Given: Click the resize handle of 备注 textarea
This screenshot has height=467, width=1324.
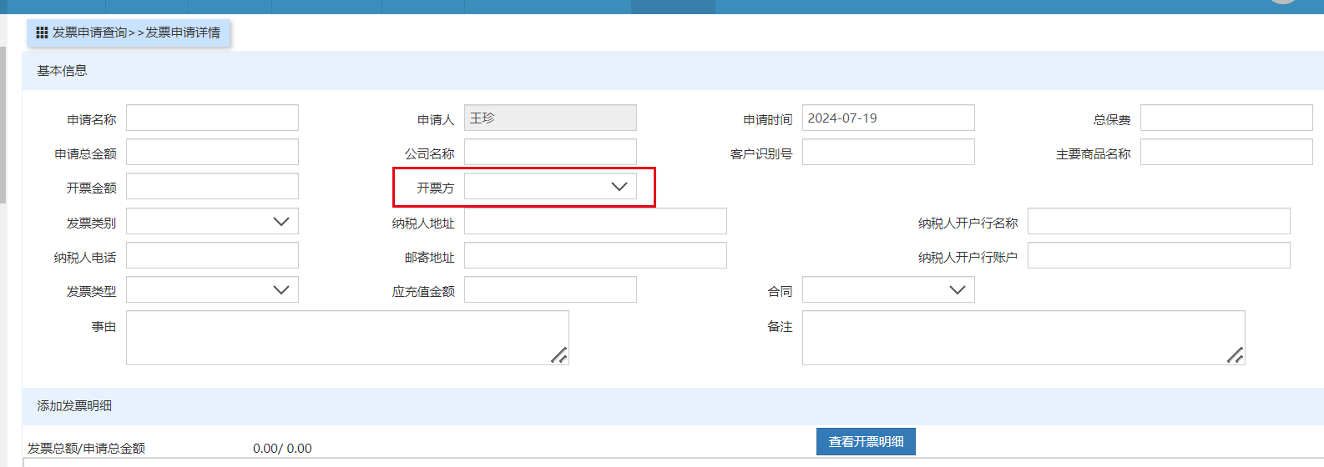Looking at the screenshot, I should [x=1236, y=355].
